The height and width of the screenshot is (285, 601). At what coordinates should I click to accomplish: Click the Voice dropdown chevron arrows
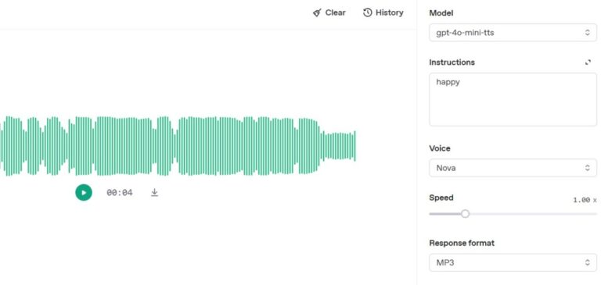[587, 168]
